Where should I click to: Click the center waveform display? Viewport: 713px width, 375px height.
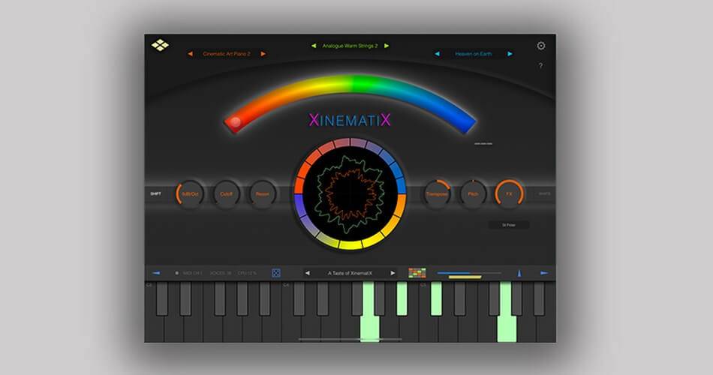350,194
